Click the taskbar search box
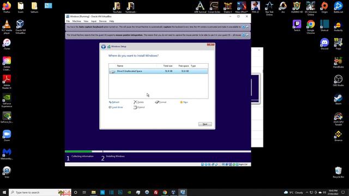This screenshot has height=196, width=349. pos(40,192)
